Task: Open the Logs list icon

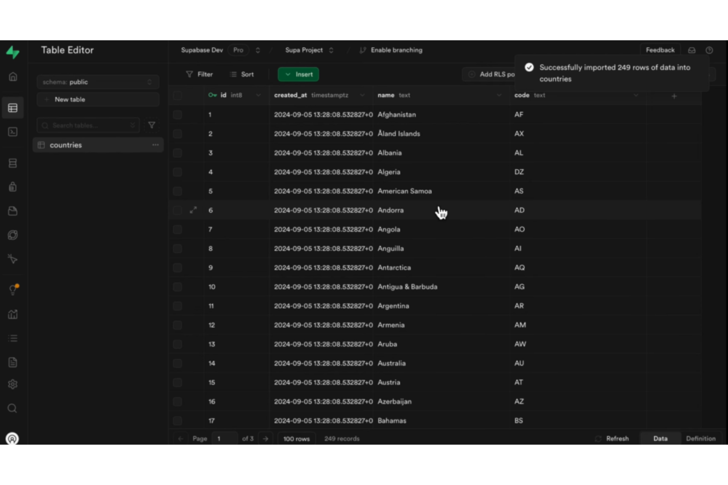Action: tap(13, 338)
